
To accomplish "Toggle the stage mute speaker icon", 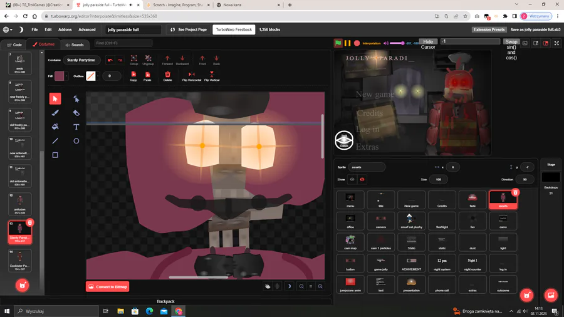I will 386,43.
